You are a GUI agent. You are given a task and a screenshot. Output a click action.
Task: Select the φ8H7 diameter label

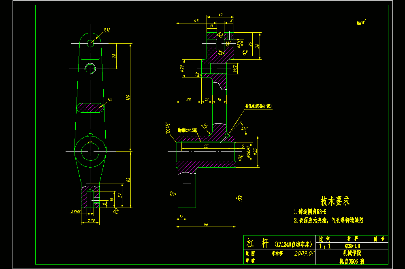239,43
